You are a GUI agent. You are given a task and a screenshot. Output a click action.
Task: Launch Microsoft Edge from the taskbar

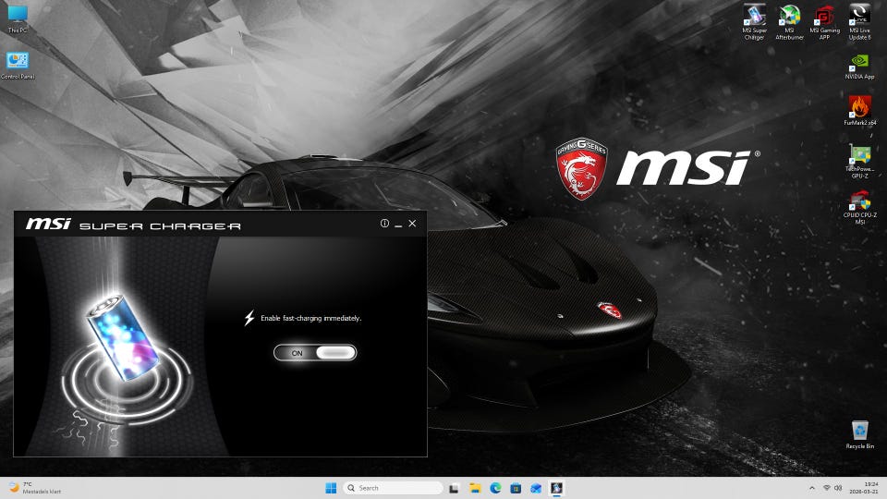(495, 488)
